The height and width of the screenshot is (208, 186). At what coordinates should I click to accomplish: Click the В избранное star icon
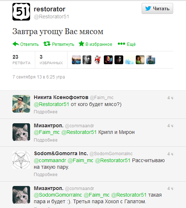tap(81, 44)
